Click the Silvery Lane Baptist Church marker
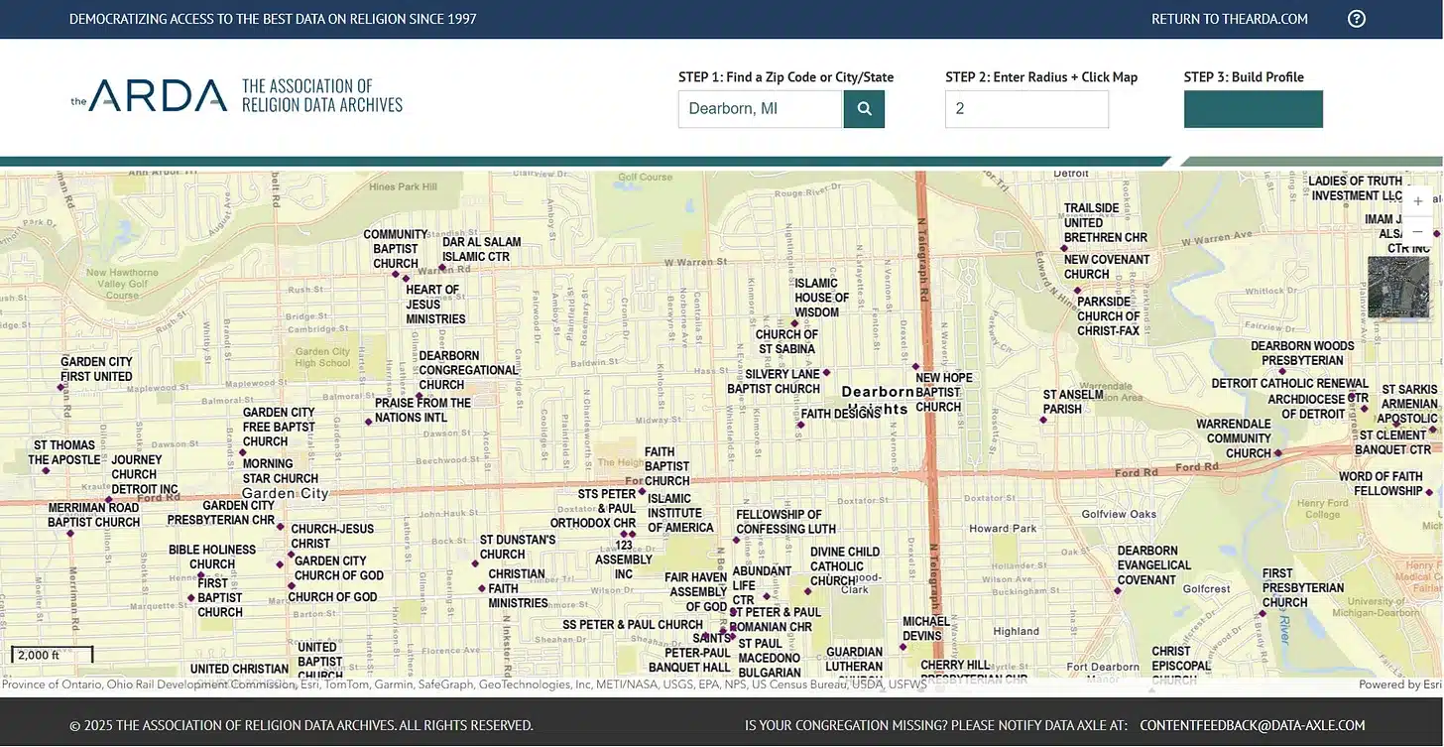 (x=826, y=373)
